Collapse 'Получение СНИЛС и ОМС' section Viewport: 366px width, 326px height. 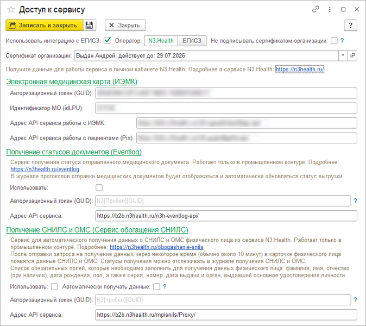point(97,230)
